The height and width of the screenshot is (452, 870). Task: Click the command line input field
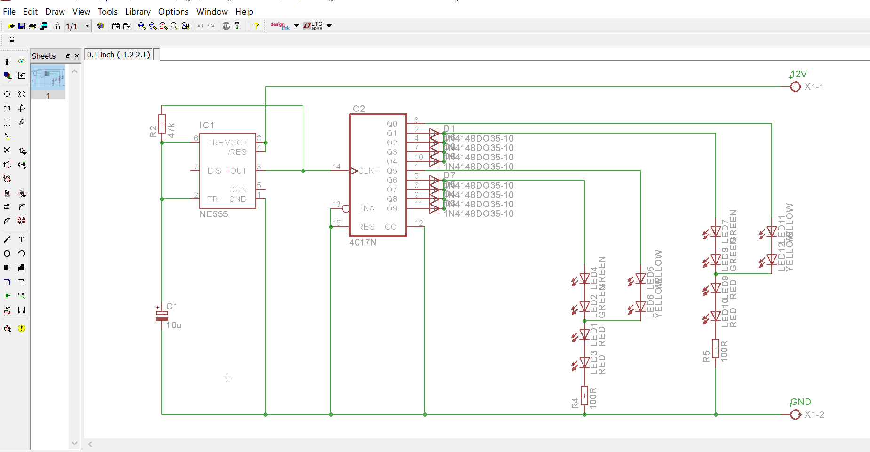(515, 55)
